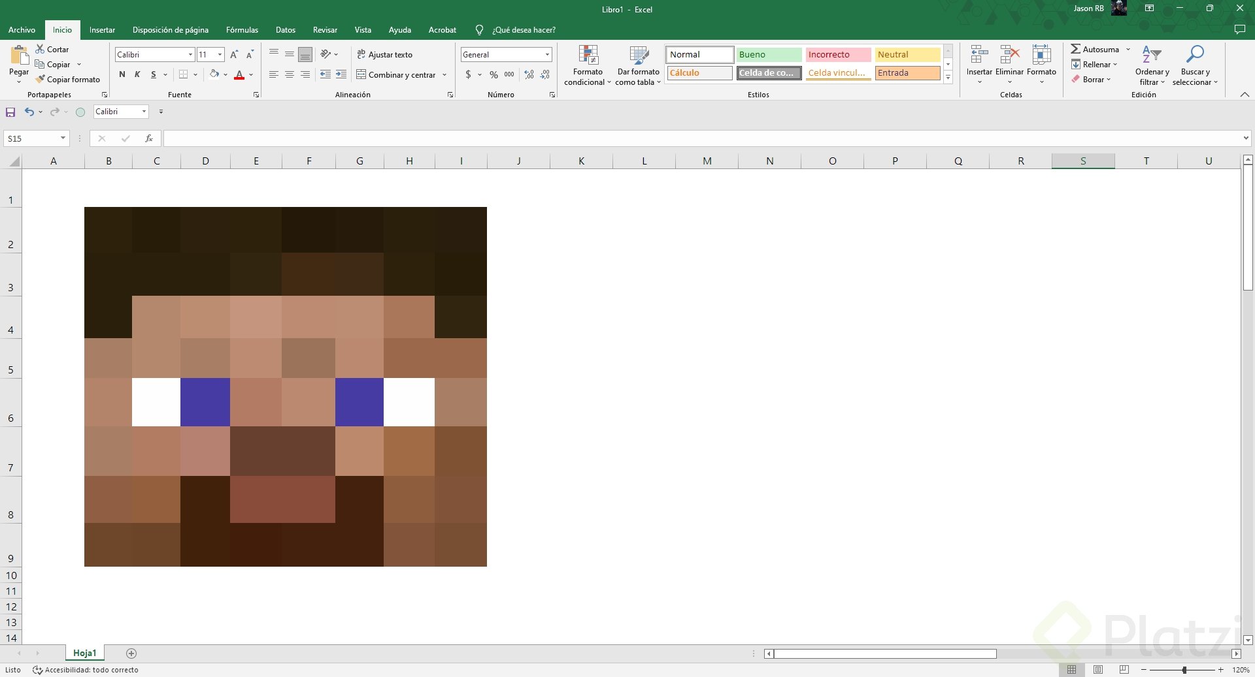Select the blue eye cell in column D
This screenshot has height=677, width=1255.
click(205, 402)
